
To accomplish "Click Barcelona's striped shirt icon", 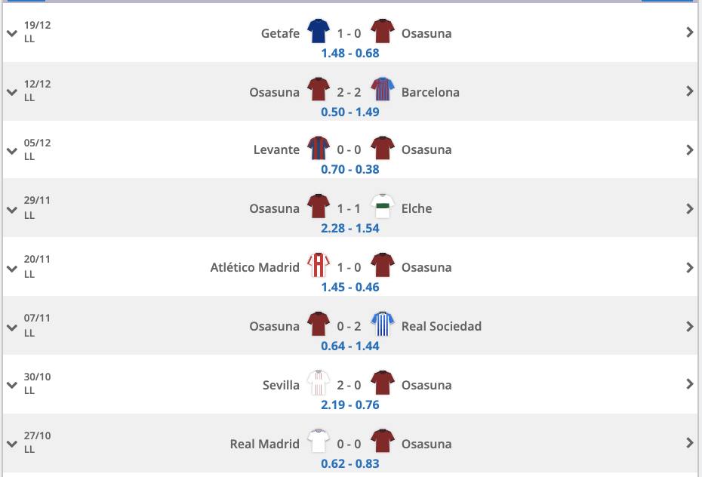I will point(383,90).
